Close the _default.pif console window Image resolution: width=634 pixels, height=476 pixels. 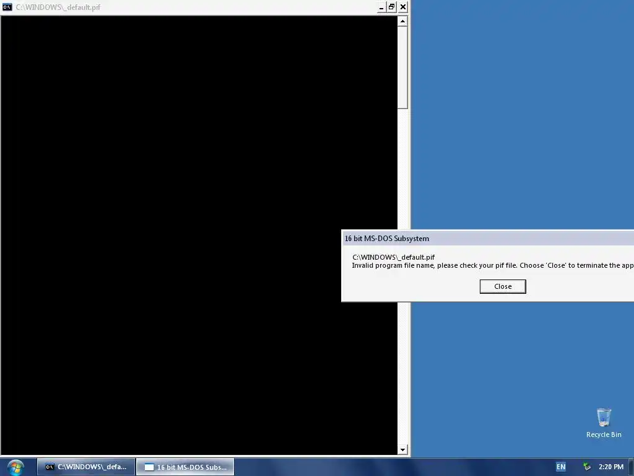(x=402, y=7)
